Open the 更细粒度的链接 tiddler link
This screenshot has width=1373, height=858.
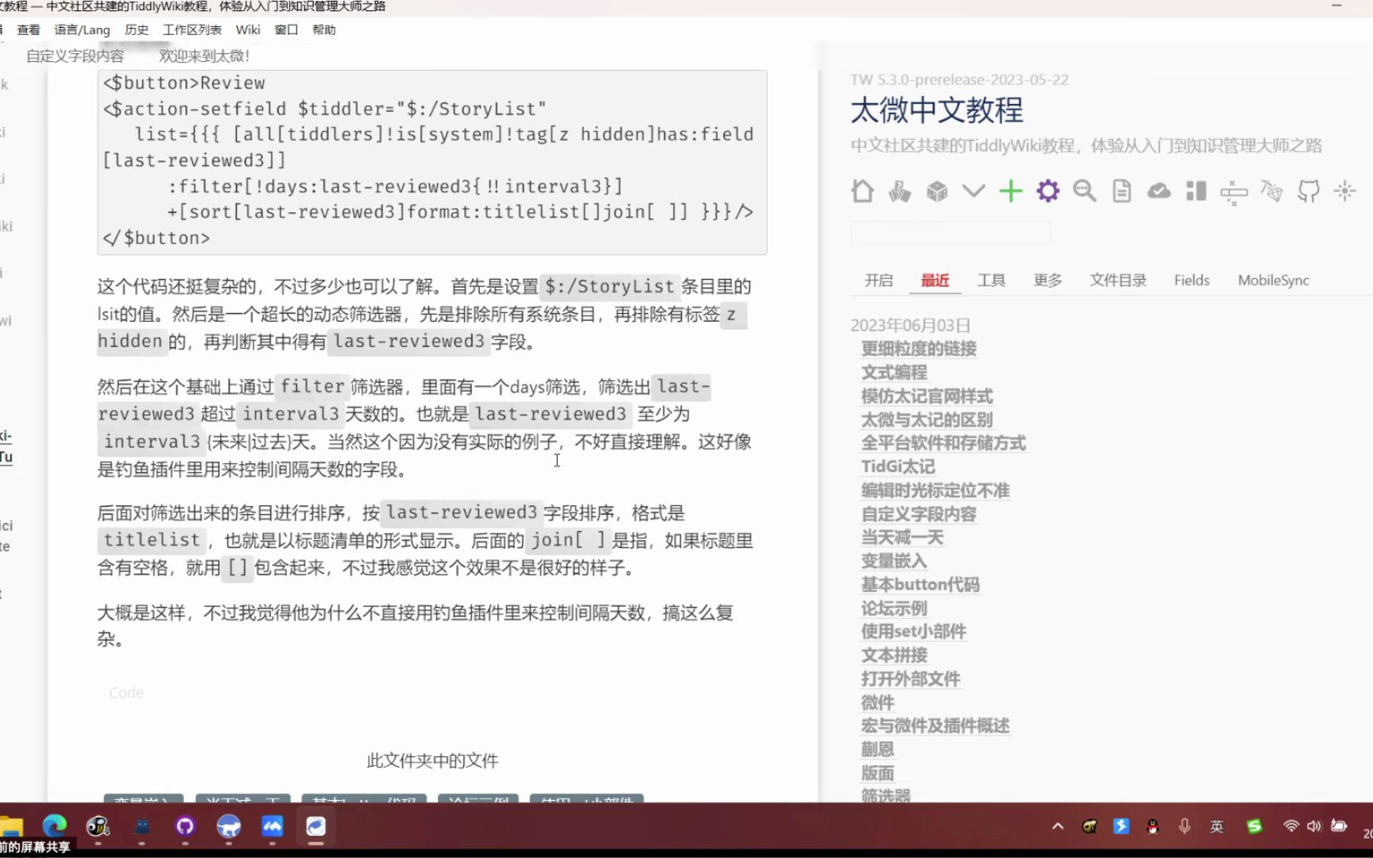pyautogui.click(x=919, y=349)
